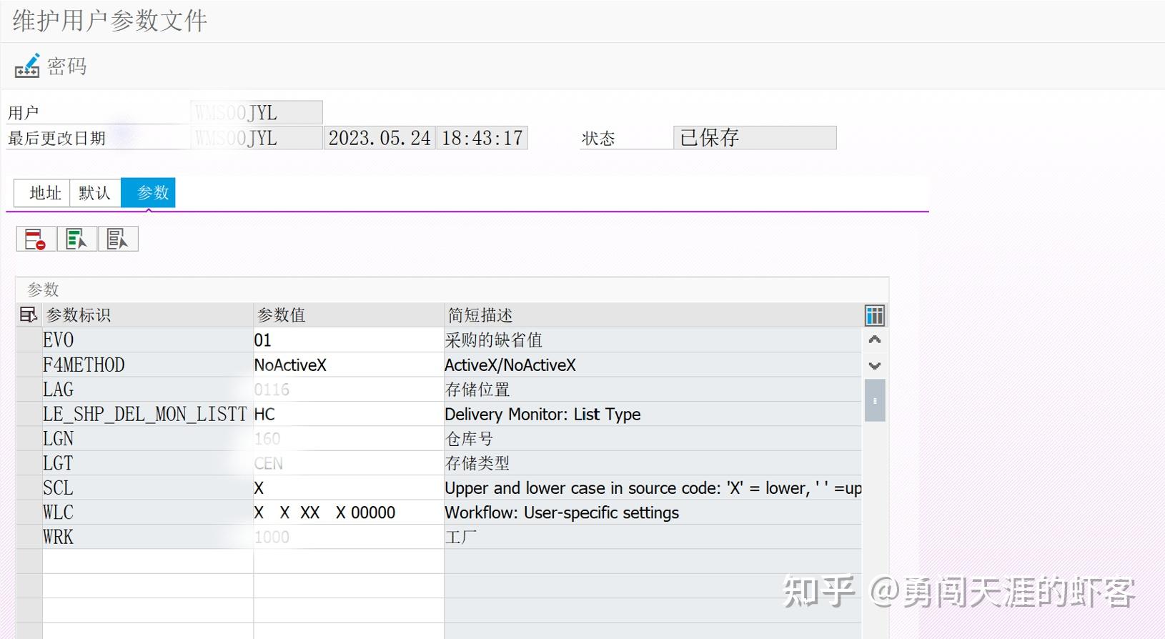The height and width of the screenshot is (639, 1165).
Task: Click the 用户 input field
Action: 257,112
